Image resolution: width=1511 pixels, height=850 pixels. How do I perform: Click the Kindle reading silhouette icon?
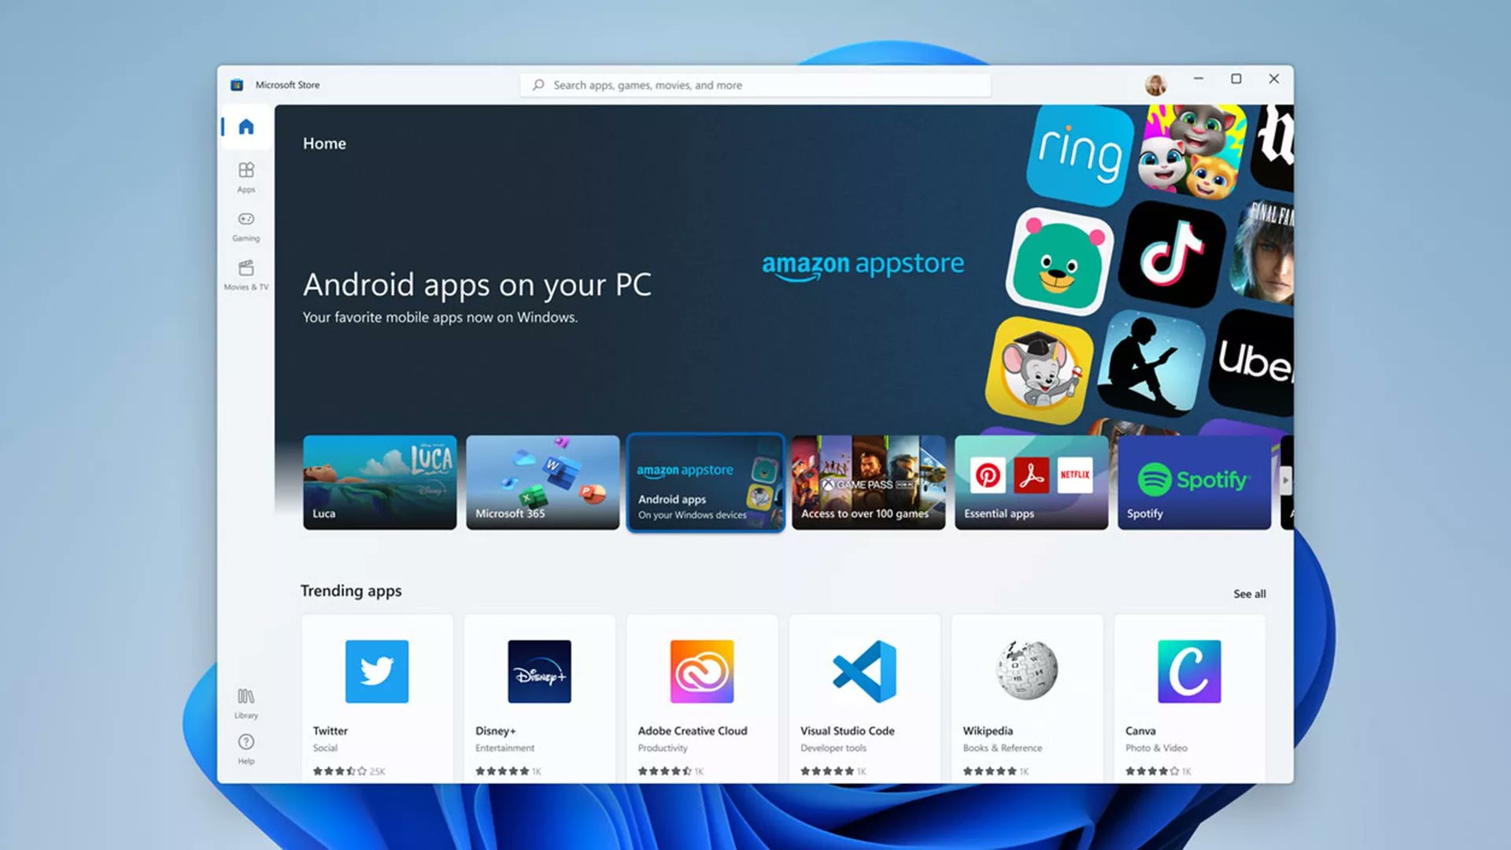click(1151, 364)
